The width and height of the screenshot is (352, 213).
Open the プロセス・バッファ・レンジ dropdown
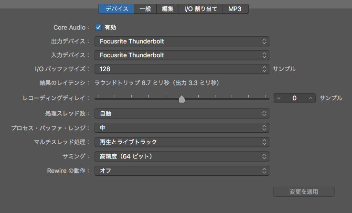[x=182, y=128]
